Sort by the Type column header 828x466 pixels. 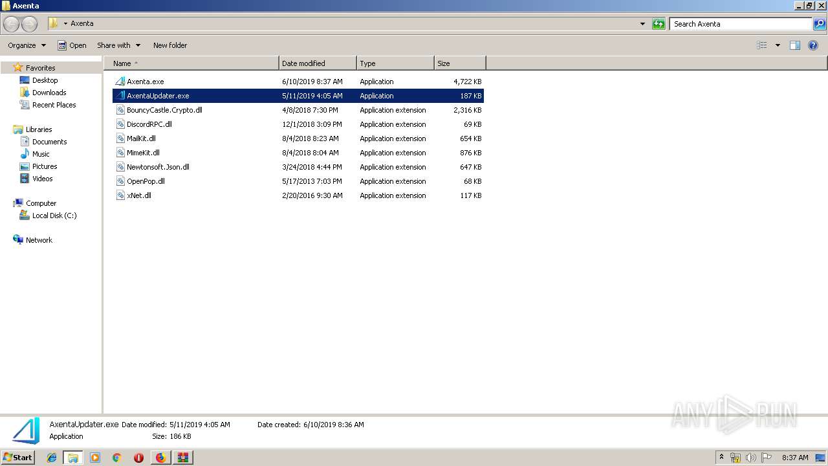(x=395, y=63)
